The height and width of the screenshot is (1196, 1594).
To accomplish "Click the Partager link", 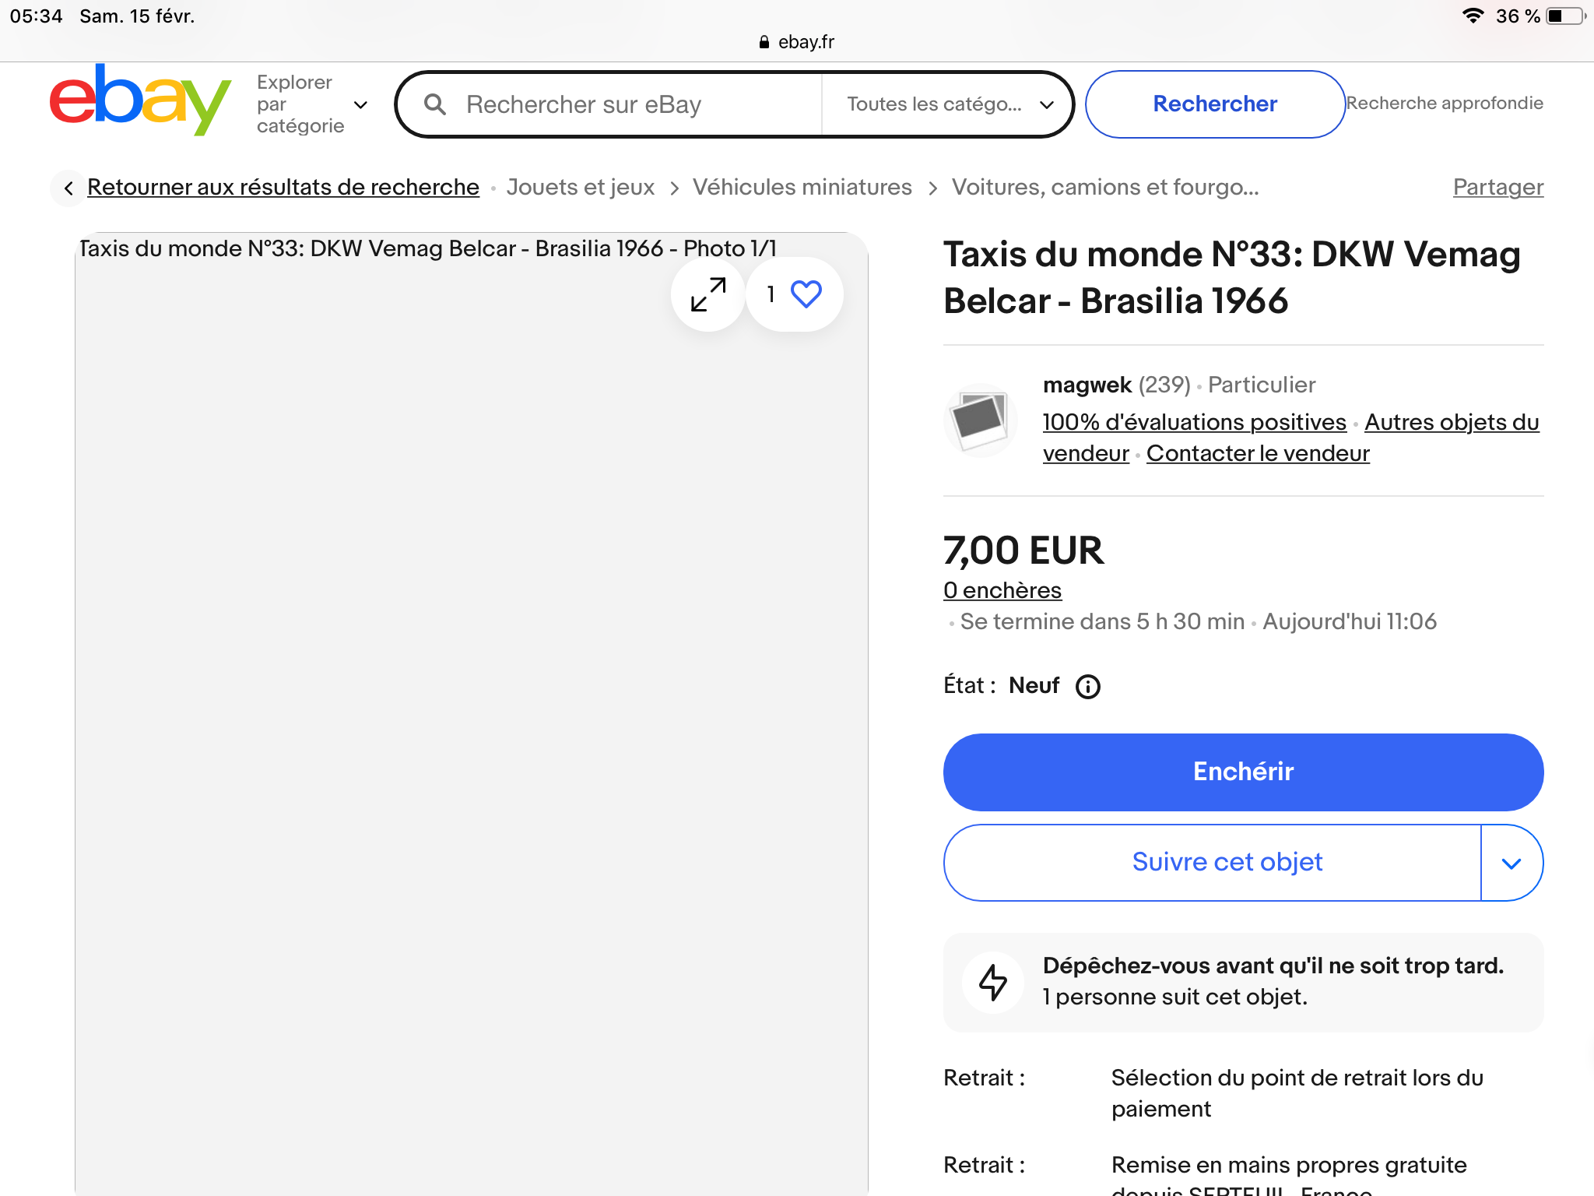I will pos(1498,187).
